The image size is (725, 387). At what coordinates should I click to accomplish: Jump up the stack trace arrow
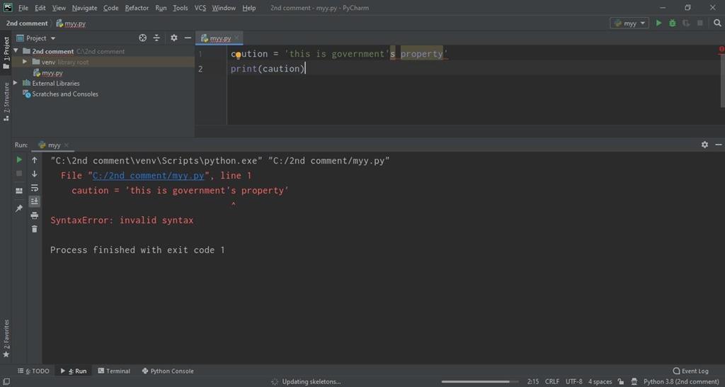(35, 159)
